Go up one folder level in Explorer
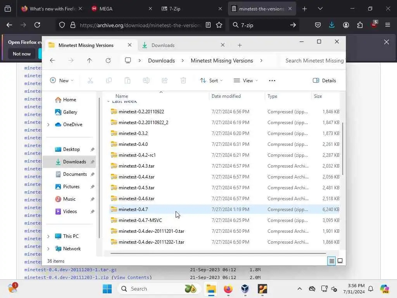The width and height of the screenshot is (397, 298). (90, 61)
